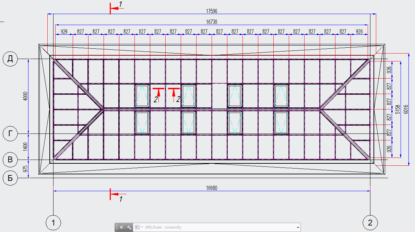Open command line customize wrench menu
Viewport: 415px width, 232px height.
pyautogui.click(x=129, y=227)
